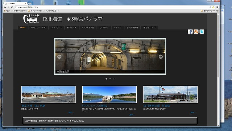Open the nav tab right of 心に残る駅
This screenshot has height=131, width=232.
pos(117,27)
